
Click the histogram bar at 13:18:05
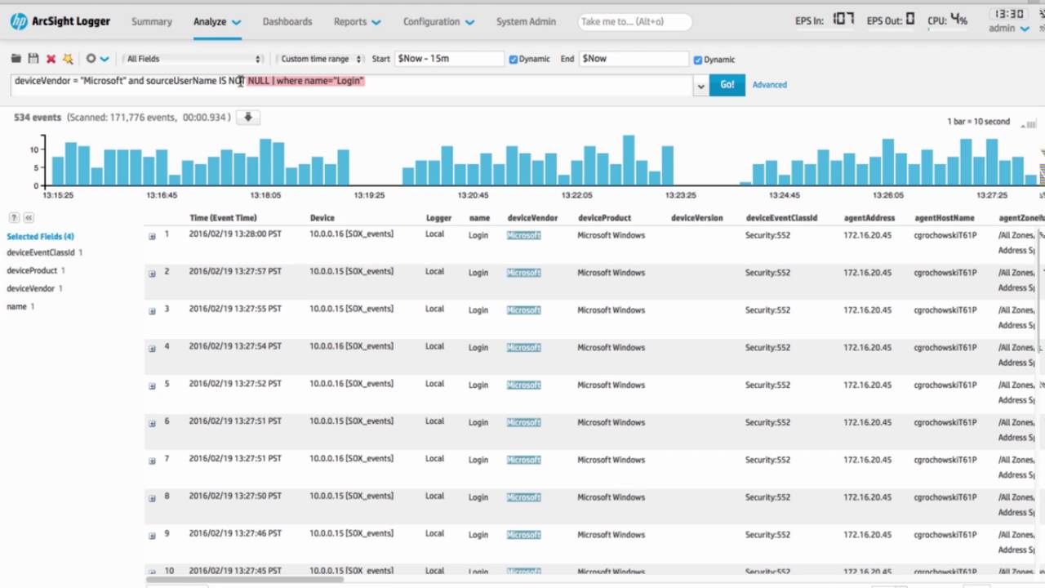coord(265,163)
